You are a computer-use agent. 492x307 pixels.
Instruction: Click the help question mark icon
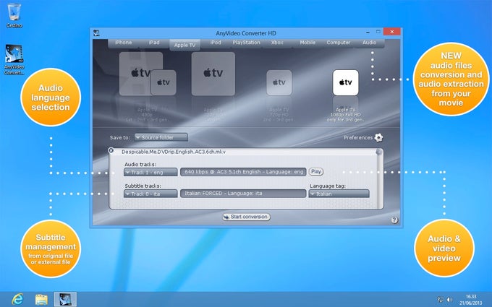click(x=394, y=220)
